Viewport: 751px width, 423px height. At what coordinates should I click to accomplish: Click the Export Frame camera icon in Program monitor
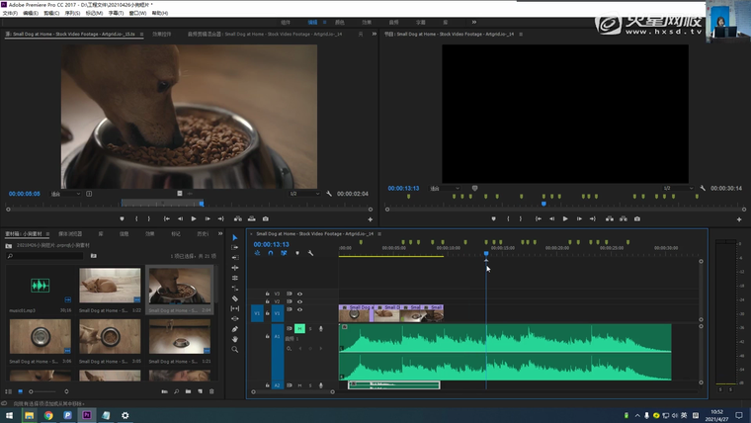click(x=637, y=218)
